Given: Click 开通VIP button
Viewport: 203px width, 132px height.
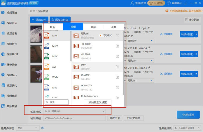Looking at the screenshot, I should [156, 3].
